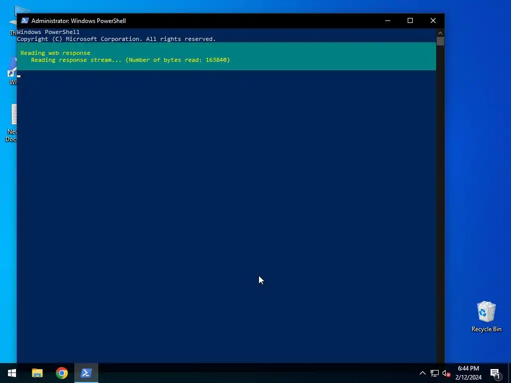Click the 'Windows PowerShell' header line in the console

point(48,32)
